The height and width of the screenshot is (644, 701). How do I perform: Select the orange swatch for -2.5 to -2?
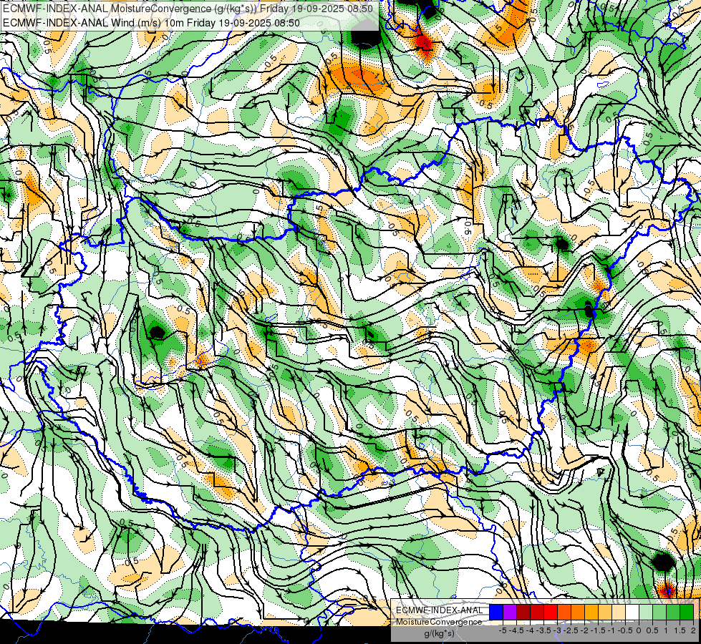pos(578,612)
